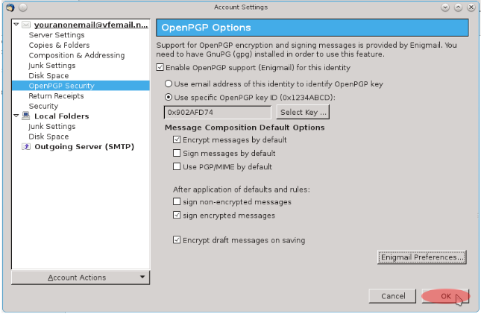
Task: Collapse the Local Folders tree node
Action: tap(16, 116)
